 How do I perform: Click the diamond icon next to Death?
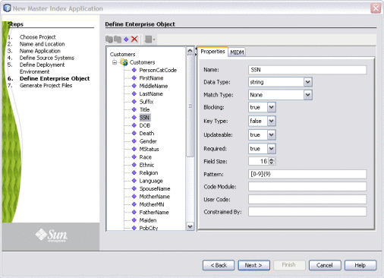[x=134, y=133]
